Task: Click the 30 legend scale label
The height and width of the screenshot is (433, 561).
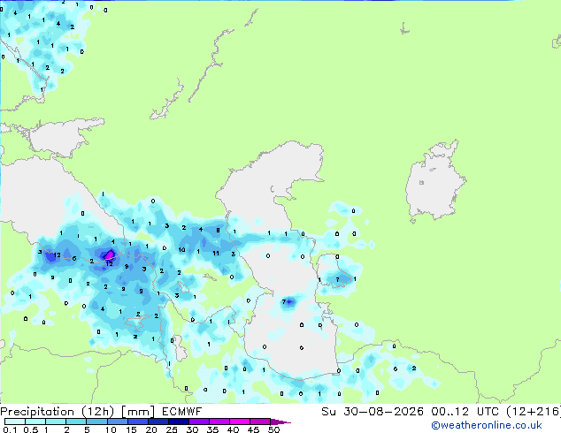Action: 192,429
